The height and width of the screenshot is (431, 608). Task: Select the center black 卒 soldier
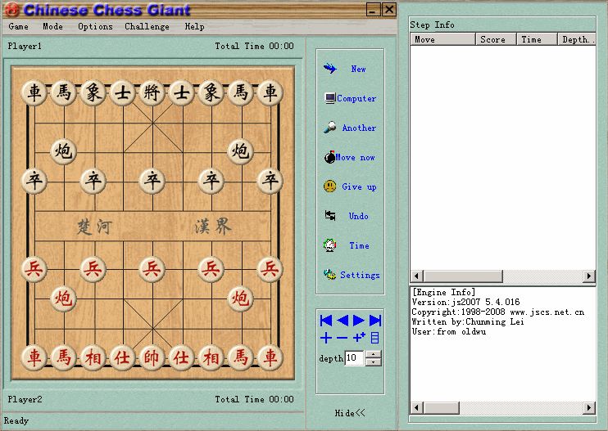(152, 181)
